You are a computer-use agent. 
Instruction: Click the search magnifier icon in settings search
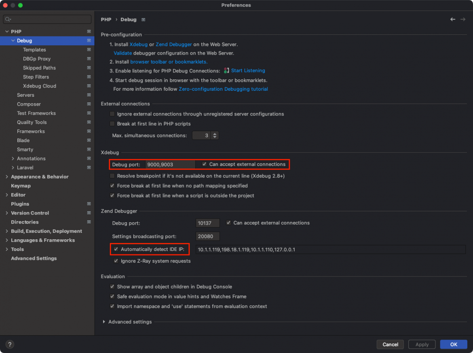8,19
